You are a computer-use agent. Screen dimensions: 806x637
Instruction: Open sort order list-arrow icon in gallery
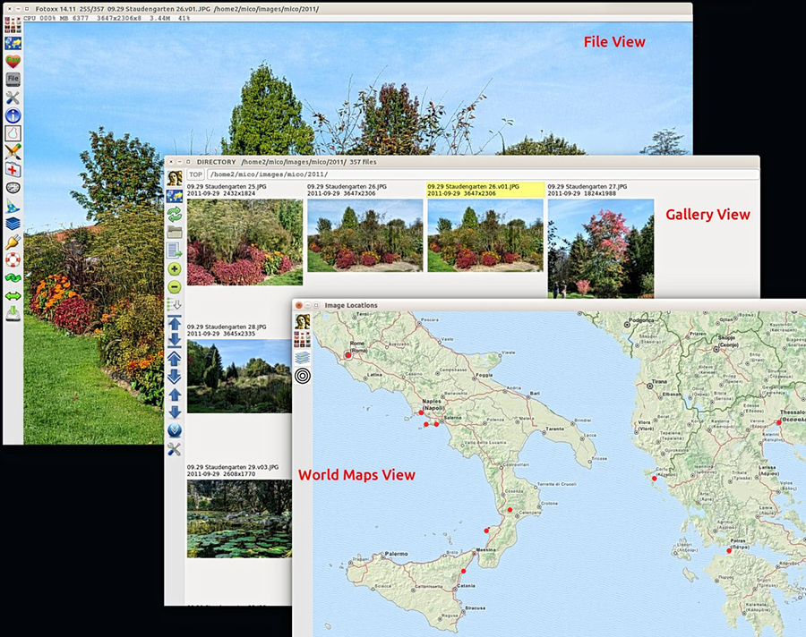tap(175, 304)
